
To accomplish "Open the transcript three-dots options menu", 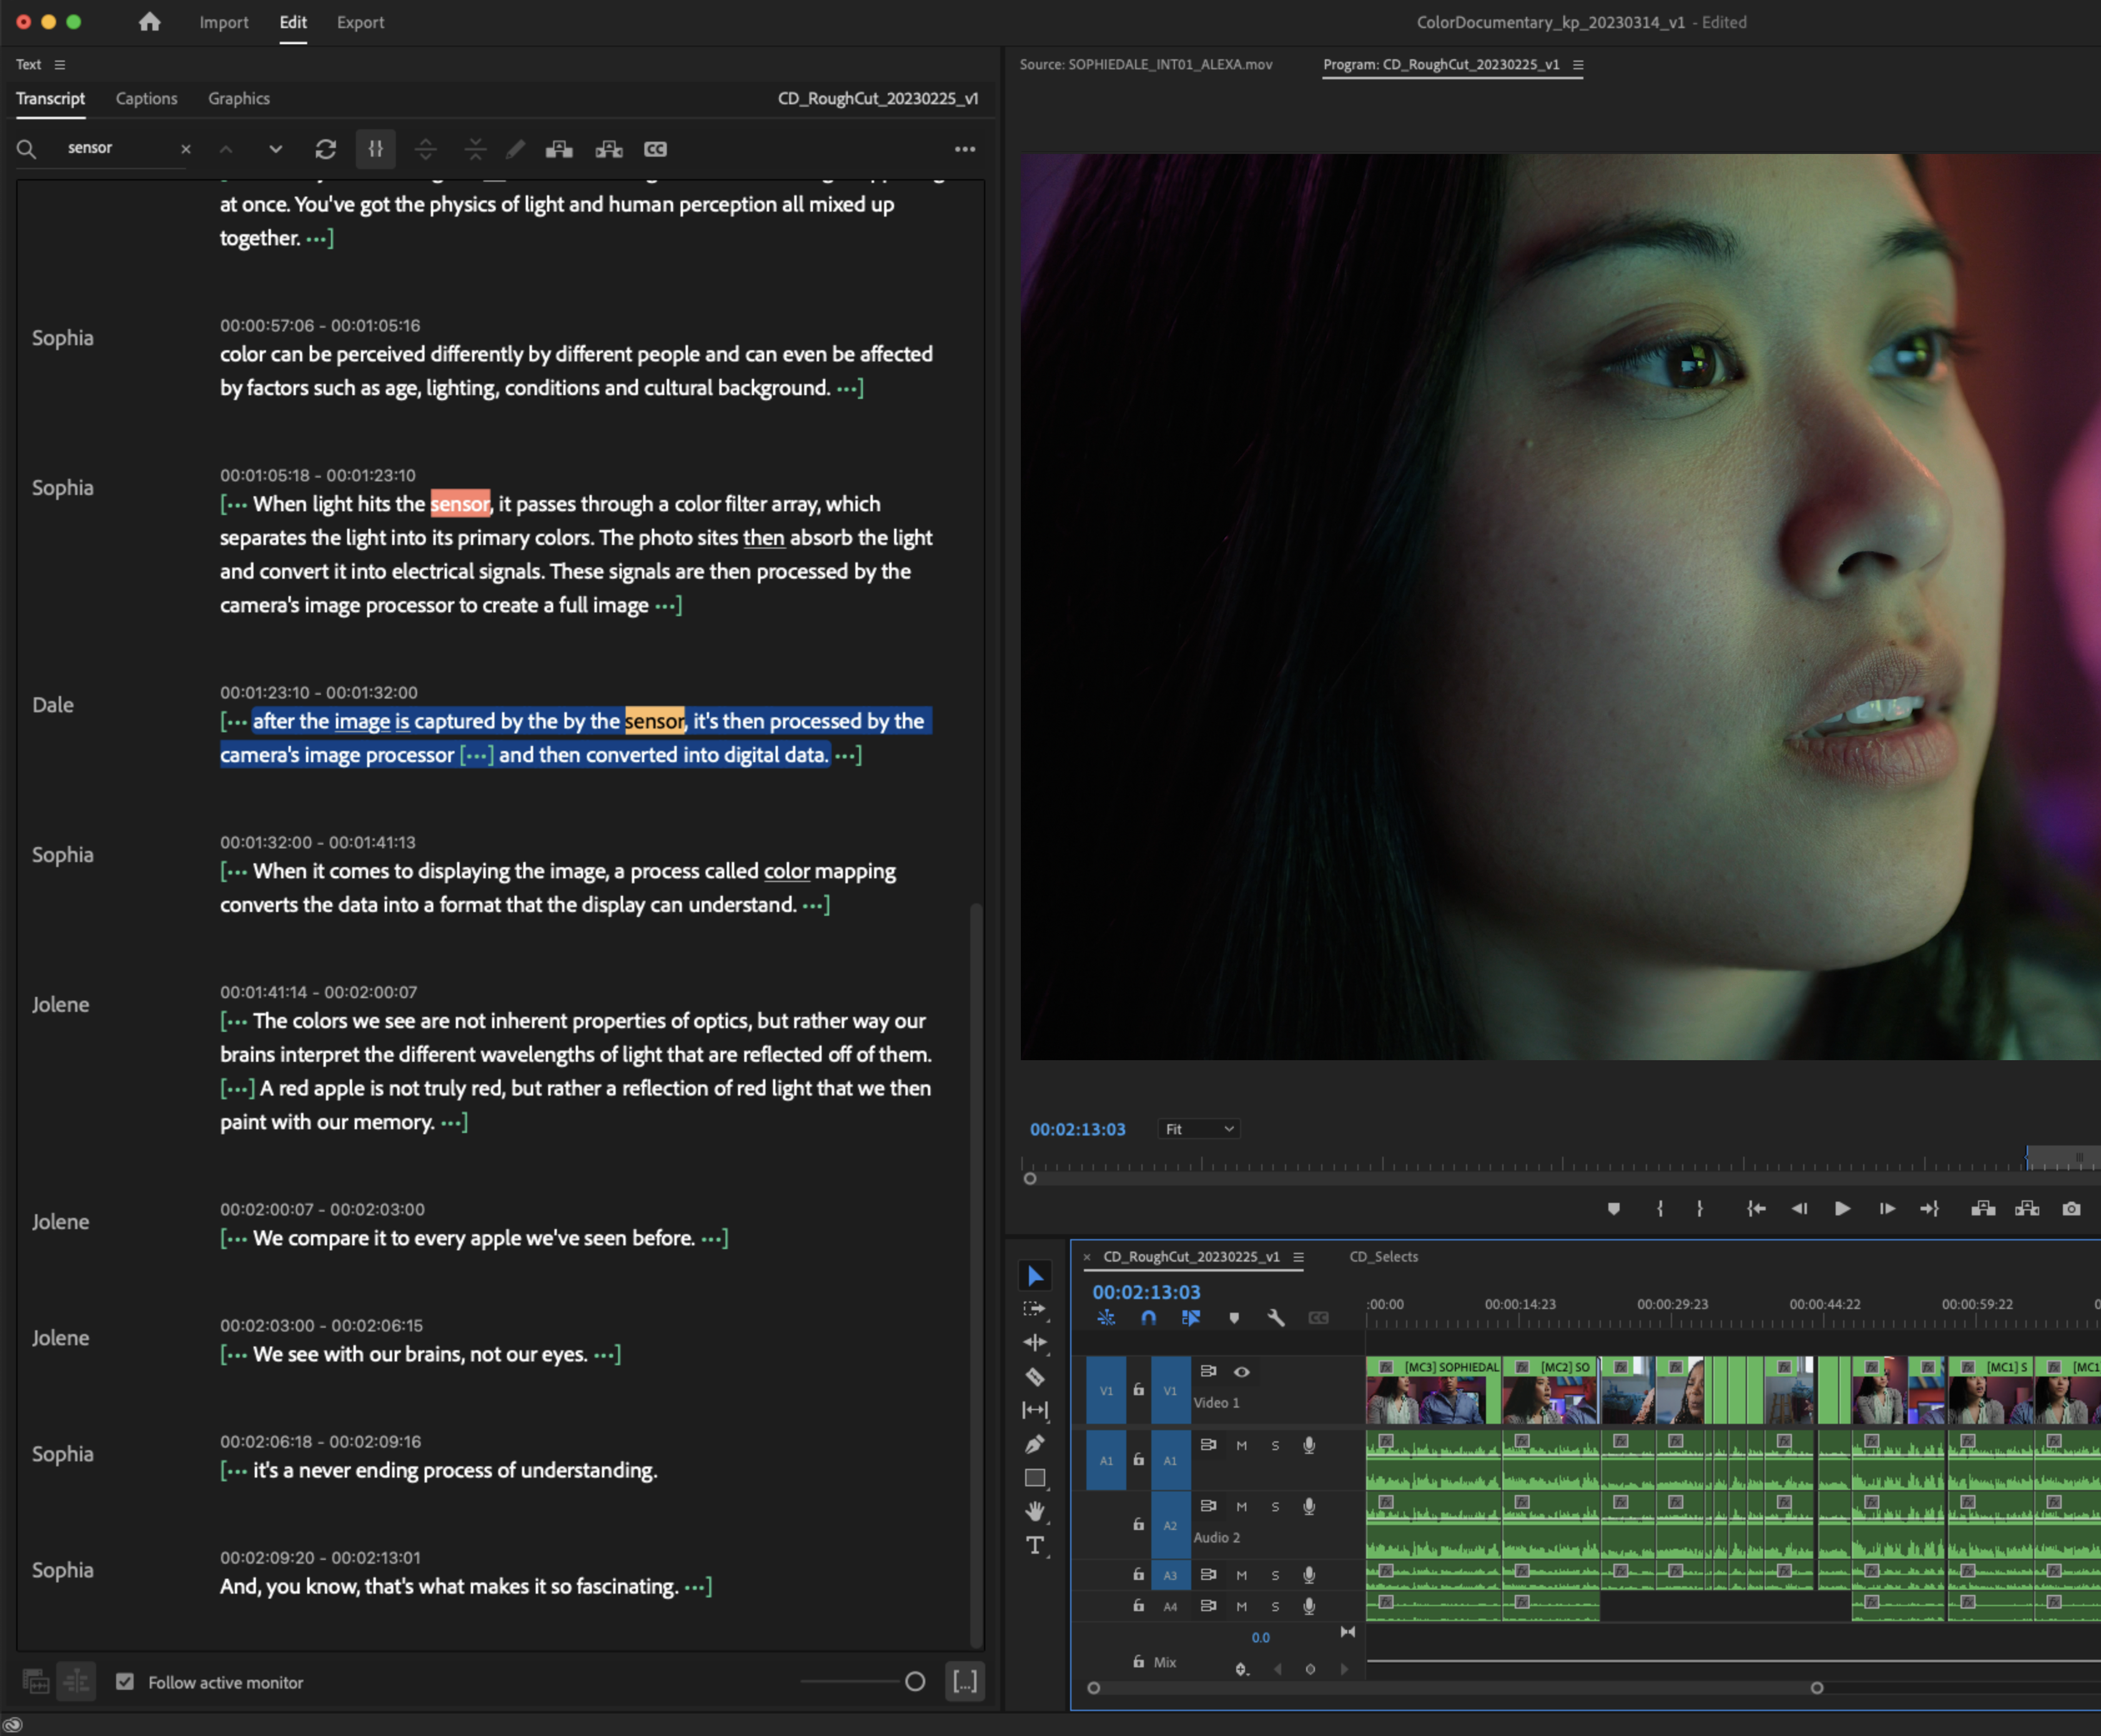I will pos(964,149).
